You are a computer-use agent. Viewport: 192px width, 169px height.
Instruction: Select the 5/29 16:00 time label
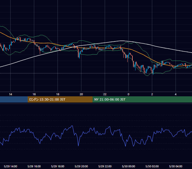34,166
